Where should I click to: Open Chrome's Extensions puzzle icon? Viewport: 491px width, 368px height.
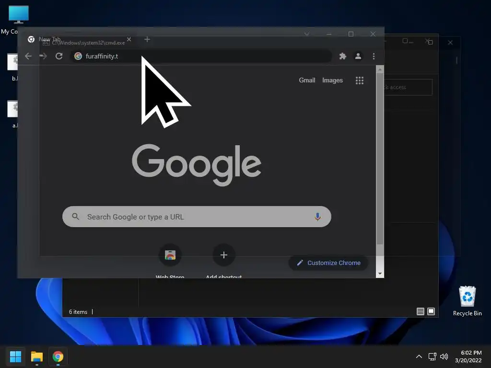342,56
